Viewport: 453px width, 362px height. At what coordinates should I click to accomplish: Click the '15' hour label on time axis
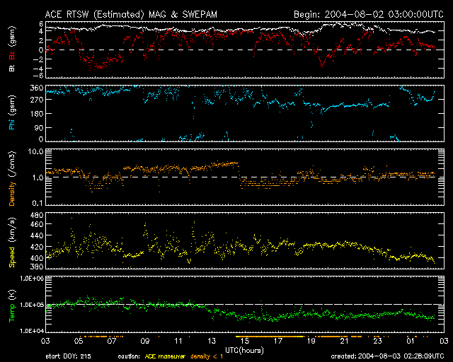coord(245,341)
